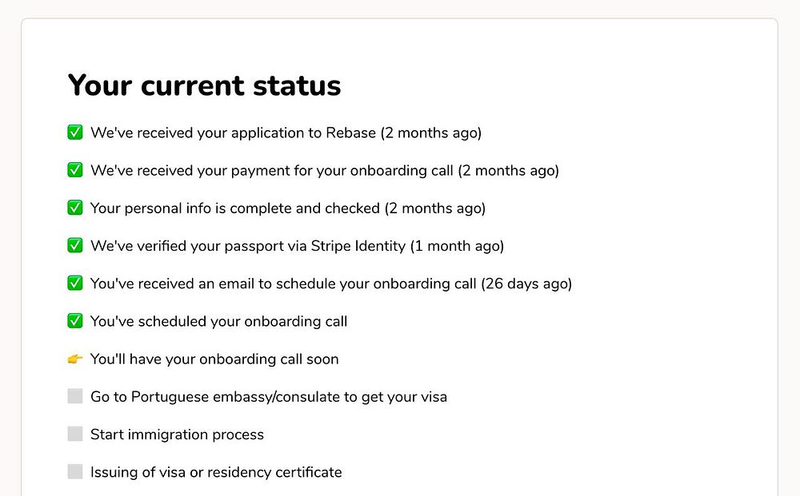Click green checkmark next to payment received

pyautogui.click(x=75, y=170)
